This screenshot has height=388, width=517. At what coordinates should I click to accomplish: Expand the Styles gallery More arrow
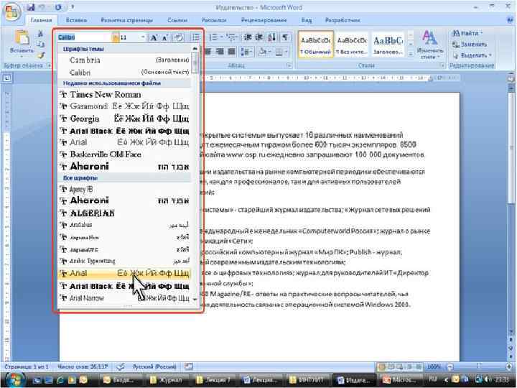coord(411,54)
